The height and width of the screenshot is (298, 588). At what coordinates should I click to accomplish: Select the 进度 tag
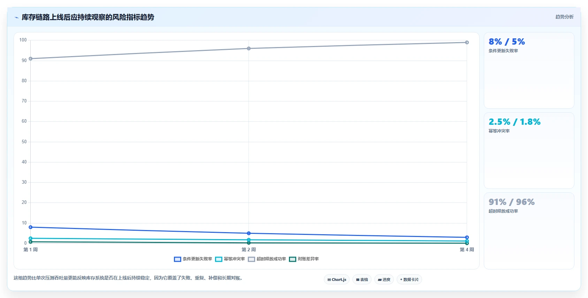[x=384, y=280]
